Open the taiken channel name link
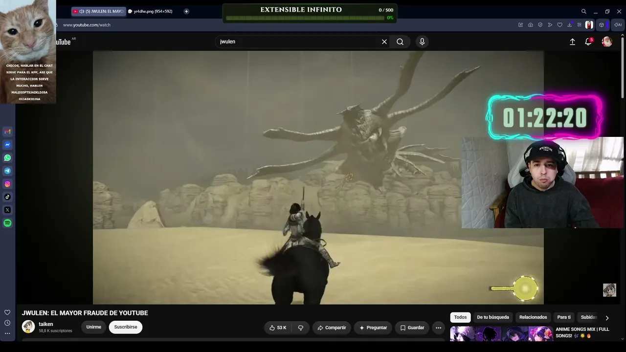This screenshot has height=352, width=626. click(x=46, y=324)
